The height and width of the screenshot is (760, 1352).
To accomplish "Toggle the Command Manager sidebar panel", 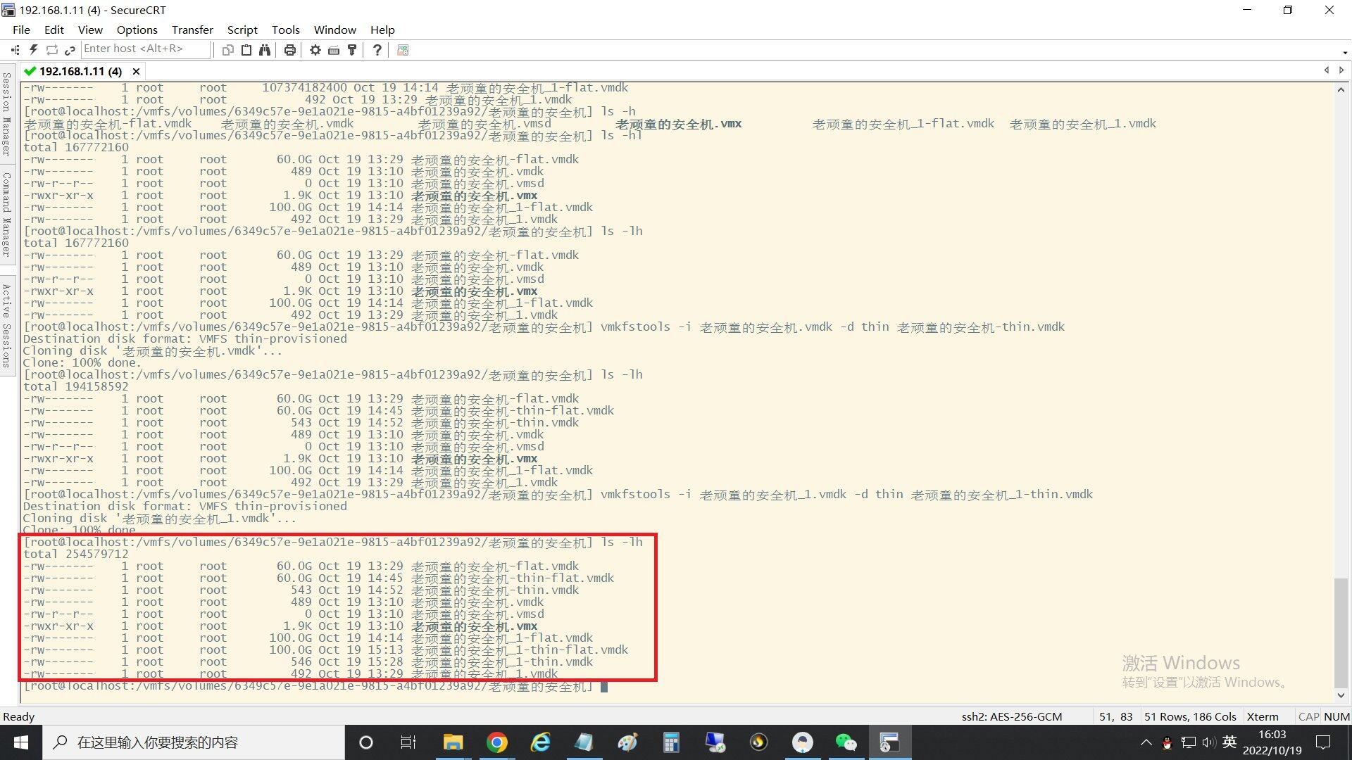I will (x=8, y=229).
